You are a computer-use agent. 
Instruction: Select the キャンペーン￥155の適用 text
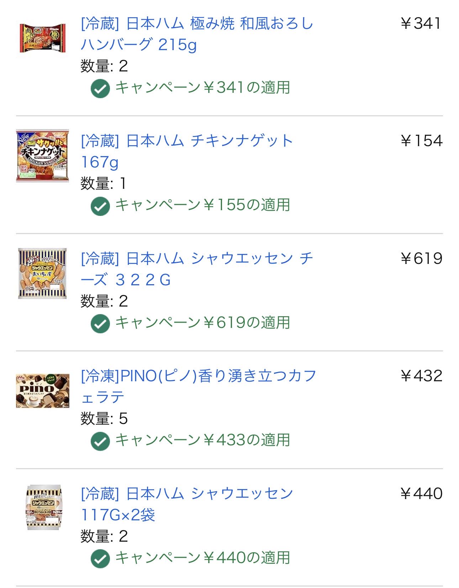coord(203,205)
